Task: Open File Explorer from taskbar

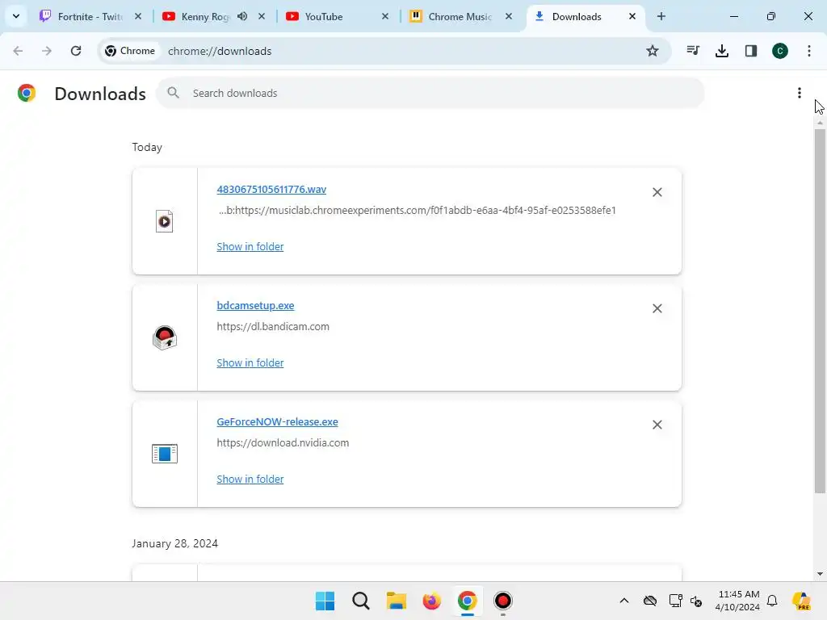Action: (396, 601)
